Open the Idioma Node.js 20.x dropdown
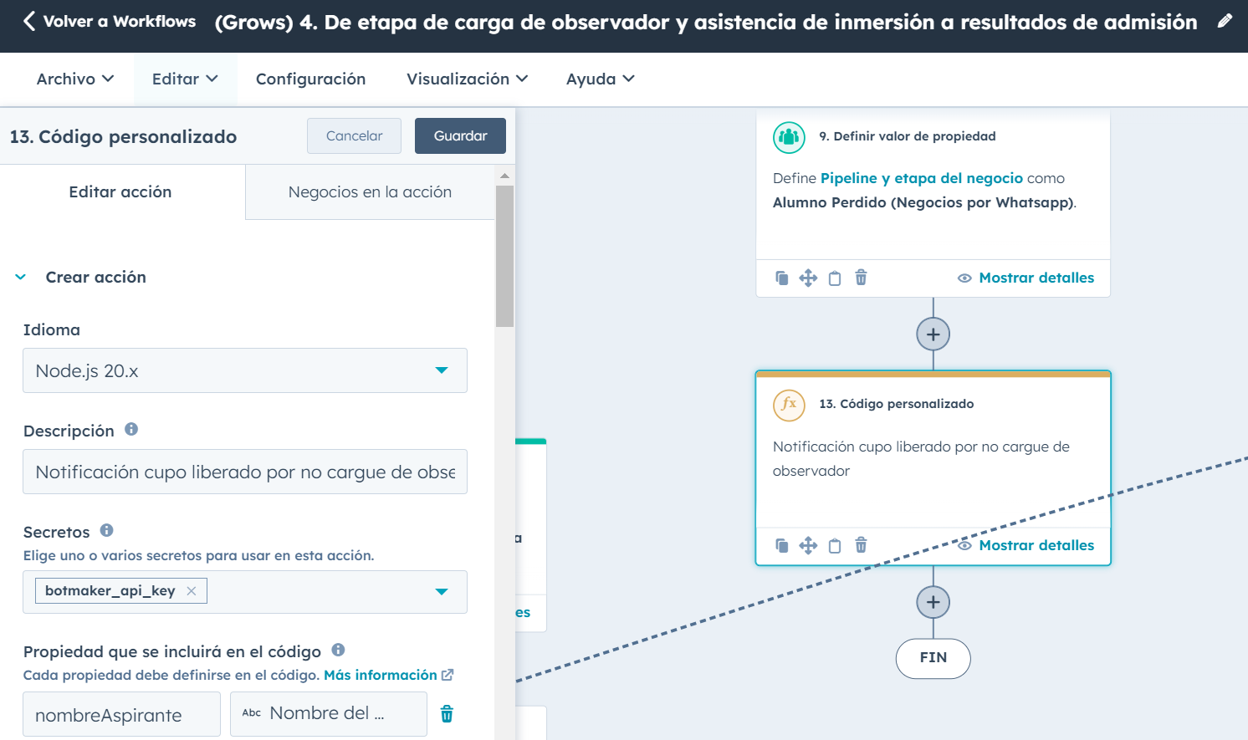Viewport: 1248px width, 740px height. (245, 370)
